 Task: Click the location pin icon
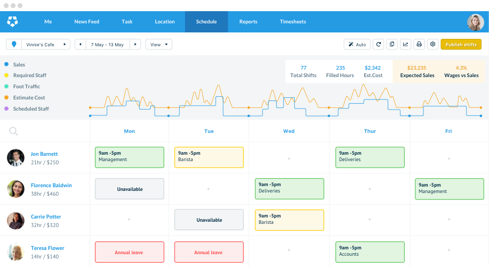click(13, 45)
